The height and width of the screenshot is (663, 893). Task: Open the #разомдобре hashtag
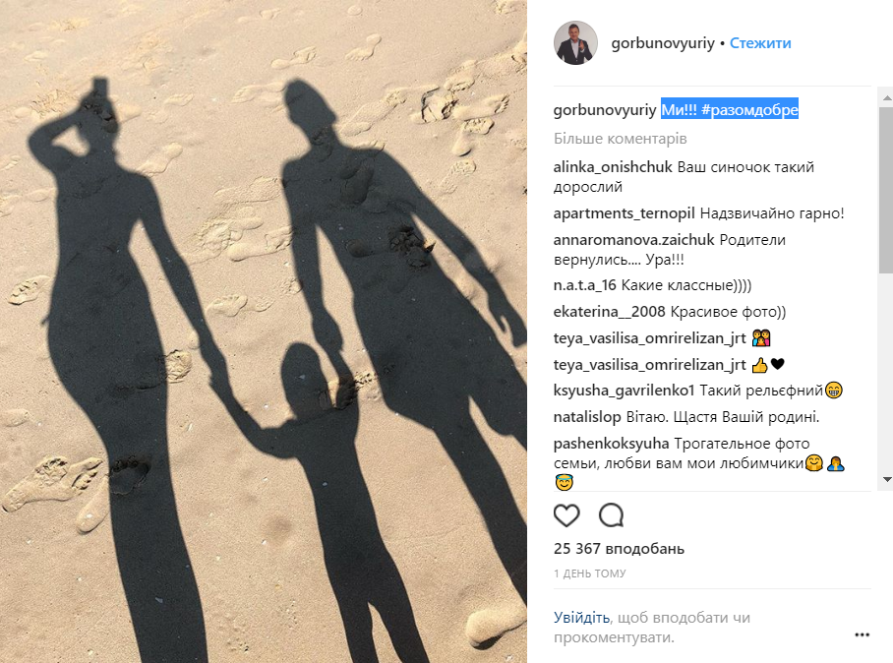pos(749,109)
